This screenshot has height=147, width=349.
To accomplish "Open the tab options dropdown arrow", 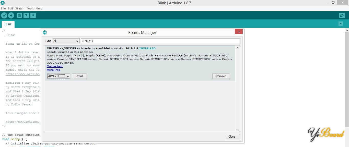I will (341, 24).
